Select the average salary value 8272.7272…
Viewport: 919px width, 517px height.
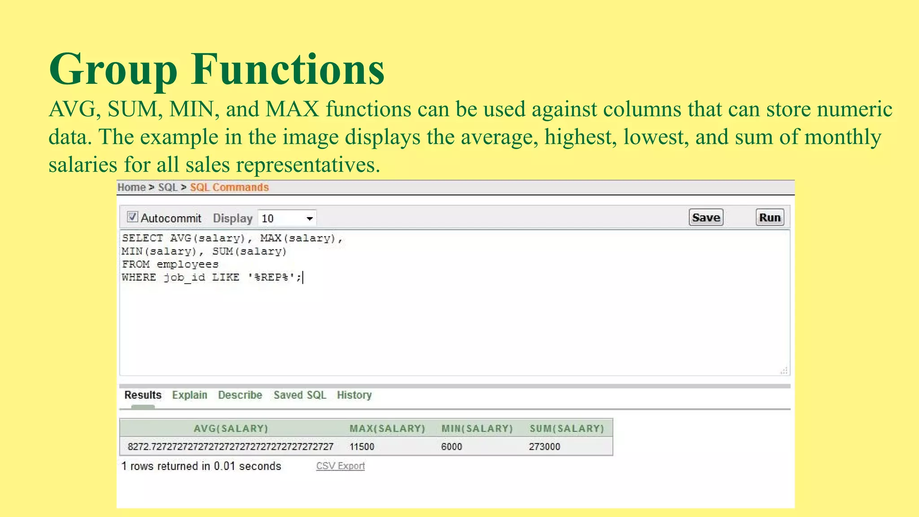click(231, 447)
